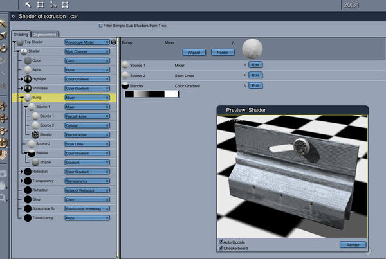Image resolution: width=386 pixels, height=259 pixels.
Task: Click the black-white gradient bar under Blender
Action: point(152,94)
